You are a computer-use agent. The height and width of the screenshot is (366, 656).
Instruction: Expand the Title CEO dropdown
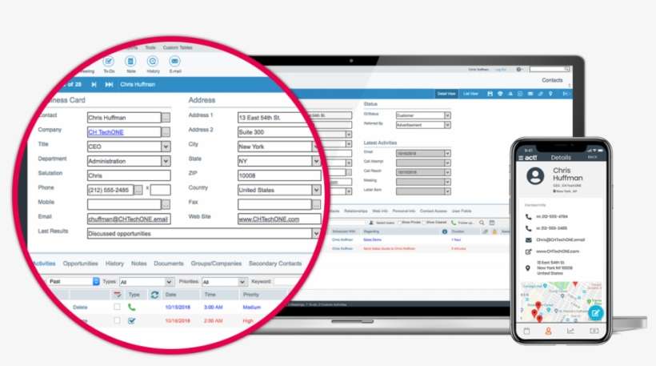coord(166,147)
